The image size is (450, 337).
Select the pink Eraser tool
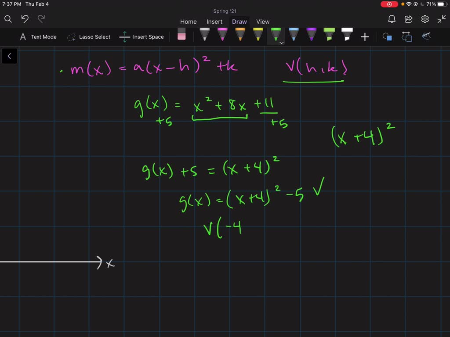(x=182, y=35)
